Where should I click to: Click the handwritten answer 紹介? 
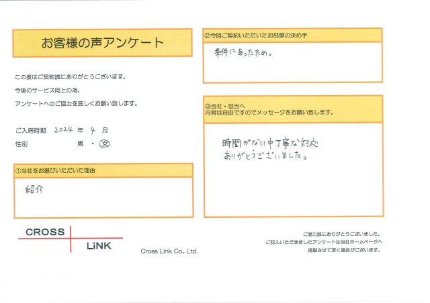click(x=34, y=189)
